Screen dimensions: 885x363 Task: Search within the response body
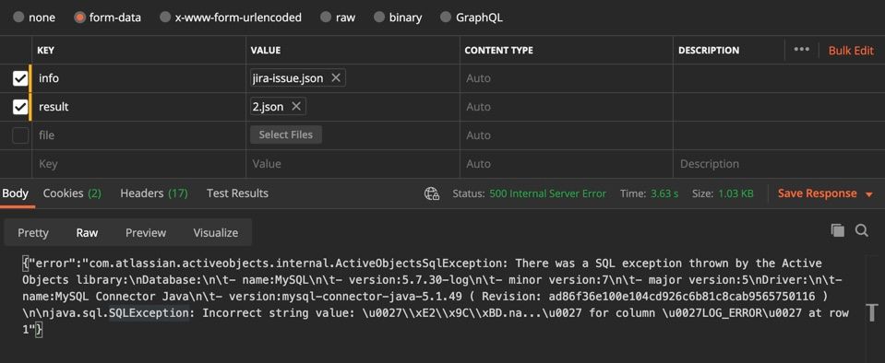861,230
